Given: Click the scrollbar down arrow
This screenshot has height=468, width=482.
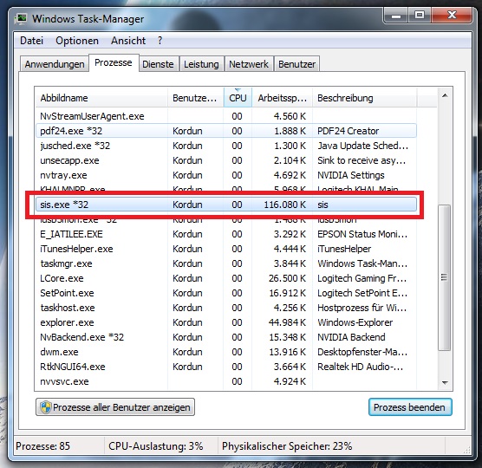Looking at the screenshot, I should click(445, 382).
